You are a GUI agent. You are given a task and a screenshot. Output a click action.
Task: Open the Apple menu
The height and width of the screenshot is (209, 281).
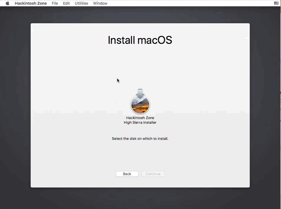8,3
